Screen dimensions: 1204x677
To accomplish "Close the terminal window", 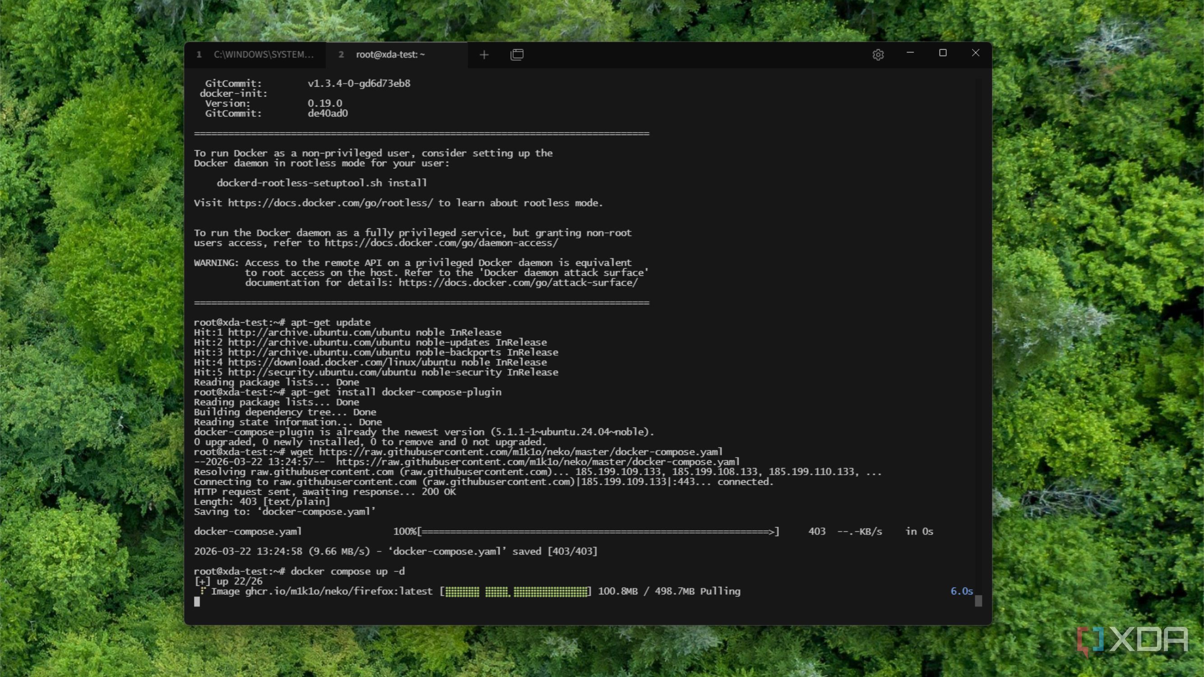I will [976, 53].
